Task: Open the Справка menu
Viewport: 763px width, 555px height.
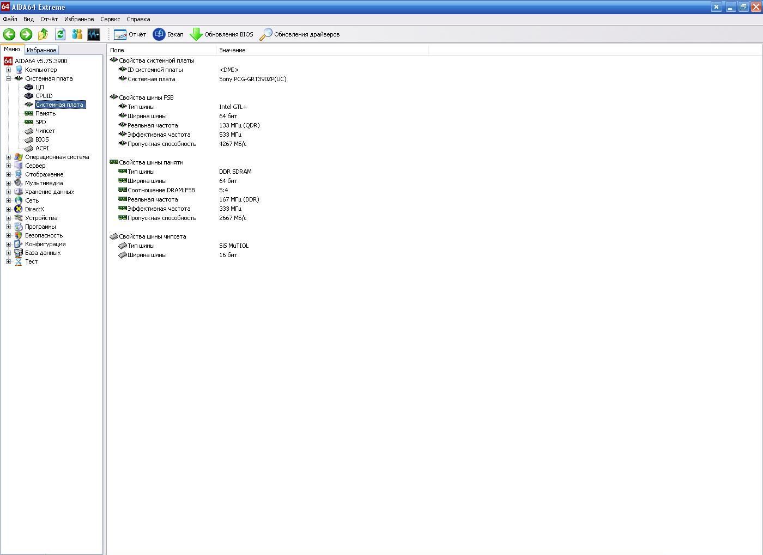Action: [x=138, y=19]
